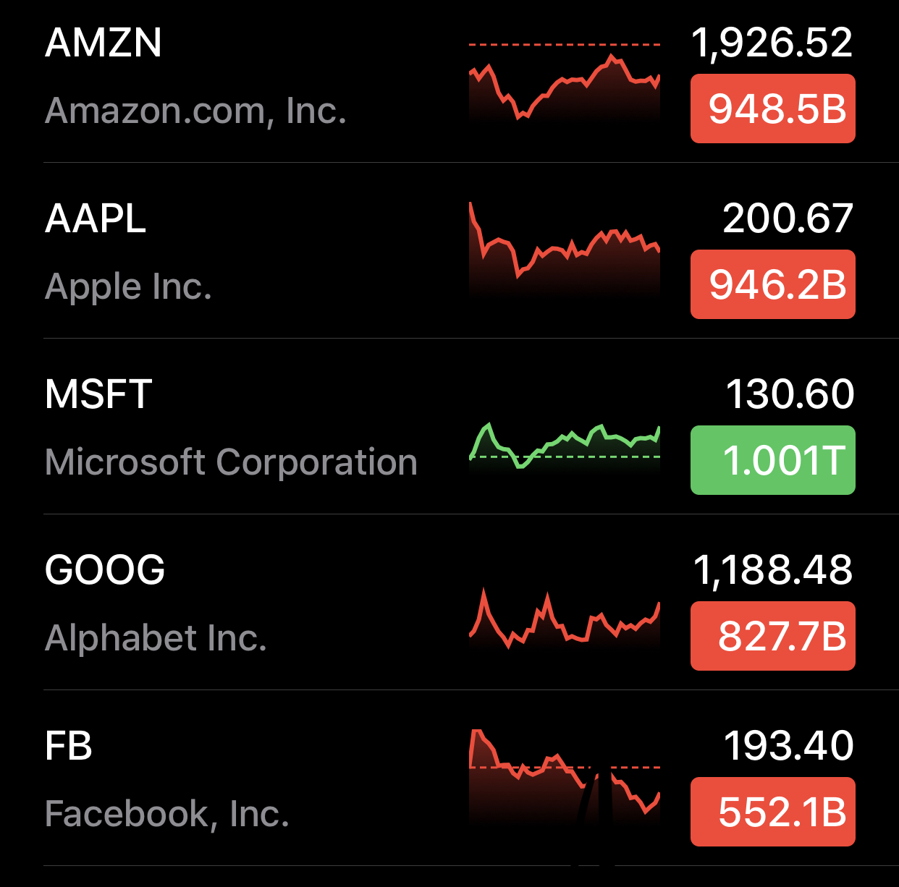Open the AAPL ticker symbol
The height and width of the screenshot is (887, 899).
point(96,218)
